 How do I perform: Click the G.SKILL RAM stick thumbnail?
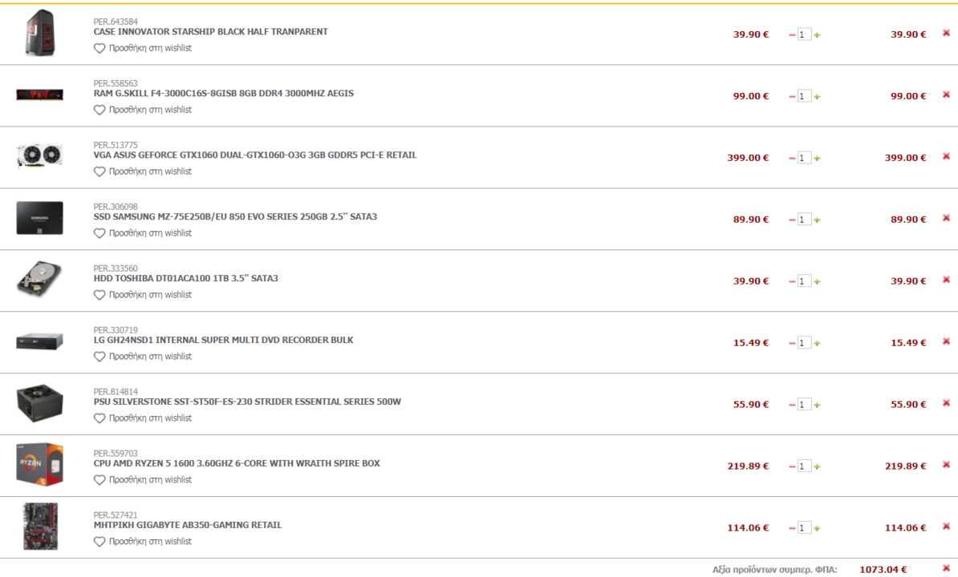pyautogui.click(x=39, y=95)
